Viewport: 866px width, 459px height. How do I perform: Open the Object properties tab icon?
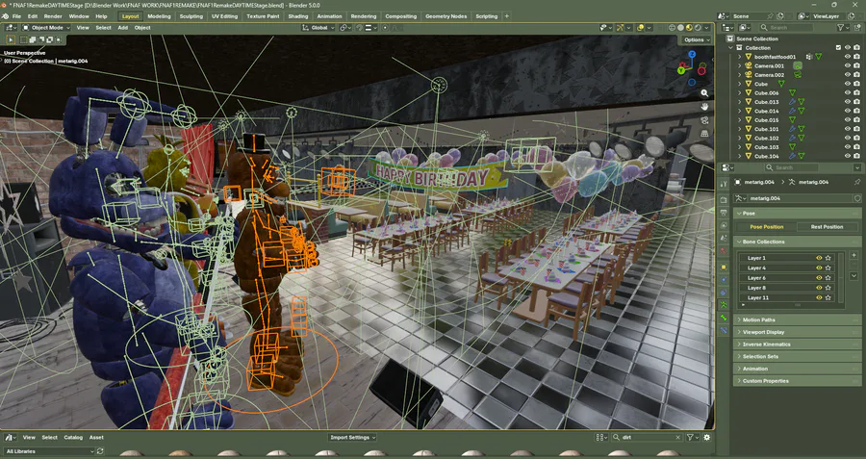[x=724, y=267]
